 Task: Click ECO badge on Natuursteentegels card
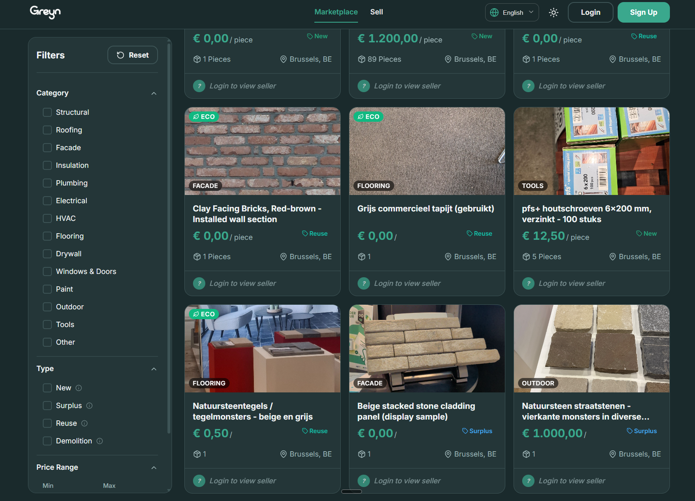pyautogui.click(x=204, y=314)
